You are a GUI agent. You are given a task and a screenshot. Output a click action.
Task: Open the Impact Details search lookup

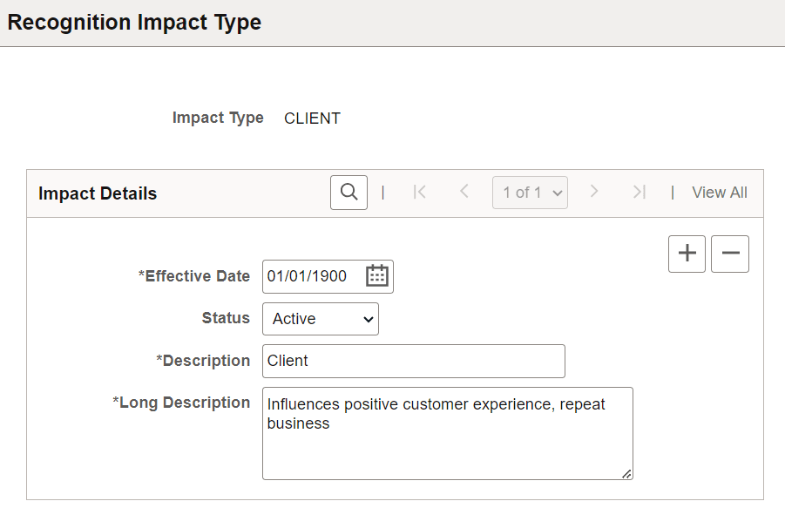click(x=348, y=192)
